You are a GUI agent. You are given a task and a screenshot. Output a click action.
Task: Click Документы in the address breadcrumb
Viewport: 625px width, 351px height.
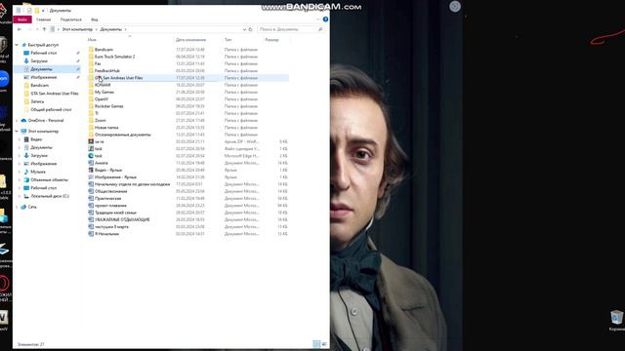[x=110, y=29]
